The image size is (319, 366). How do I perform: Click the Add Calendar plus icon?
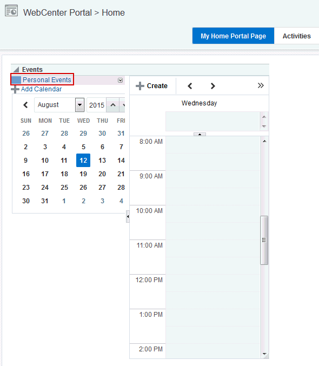coord(15,89)
